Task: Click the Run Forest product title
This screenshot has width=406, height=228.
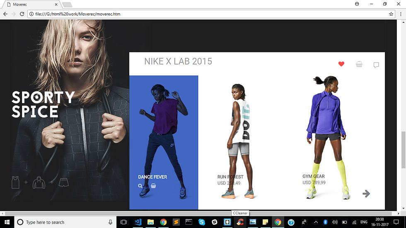Action: [230, 177]
